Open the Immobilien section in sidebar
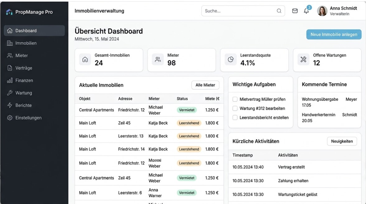 click(x=26, y=43)
